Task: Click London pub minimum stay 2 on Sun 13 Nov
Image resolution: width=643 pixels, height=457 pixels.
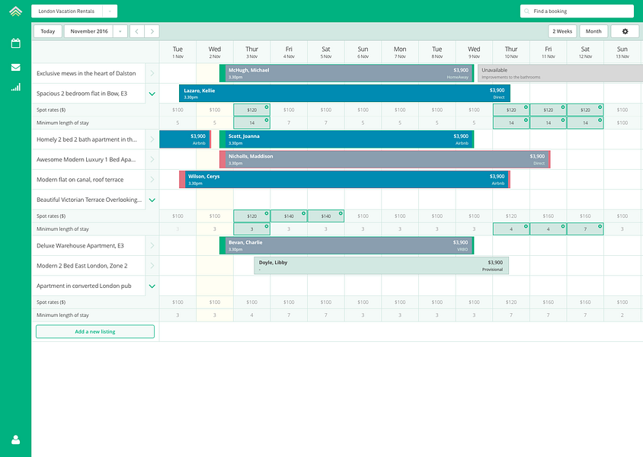Action: (622, 315)
